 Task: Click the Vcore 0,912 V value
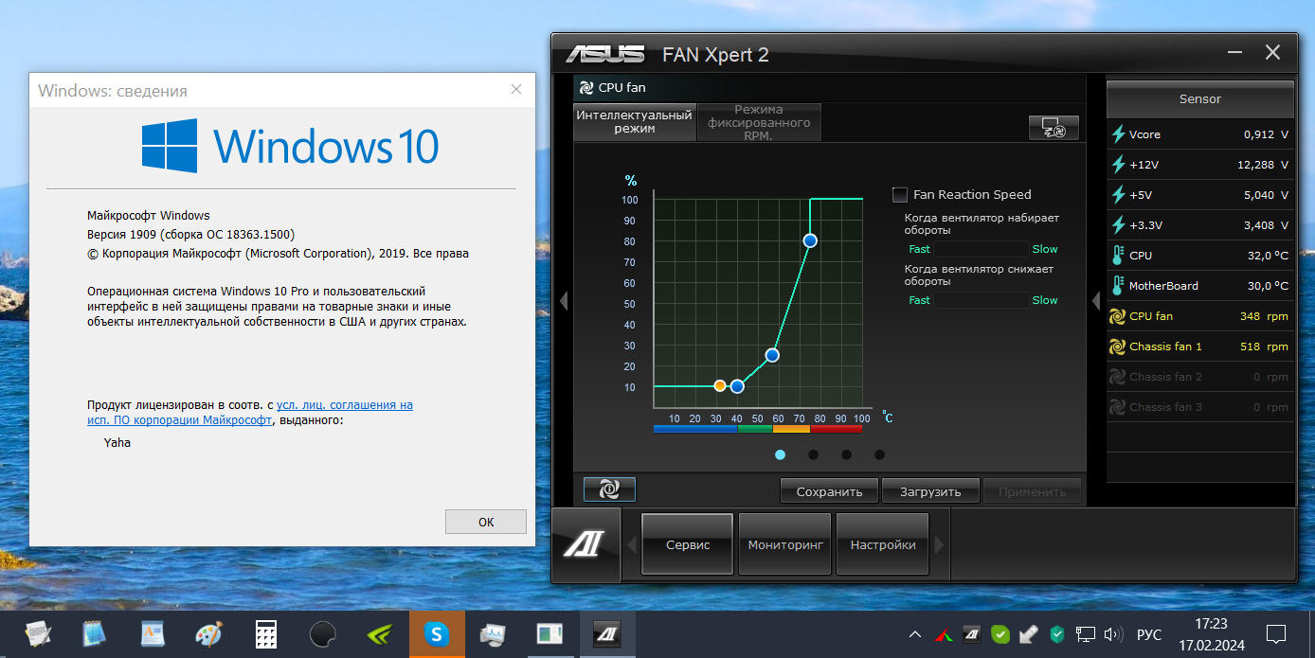point(1266,134)
